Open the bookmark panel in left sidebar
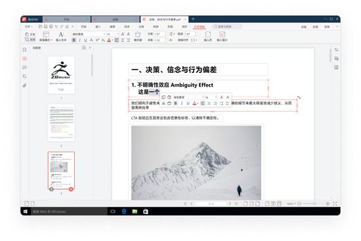Viewport: 361px width, 241px height. 25,49
